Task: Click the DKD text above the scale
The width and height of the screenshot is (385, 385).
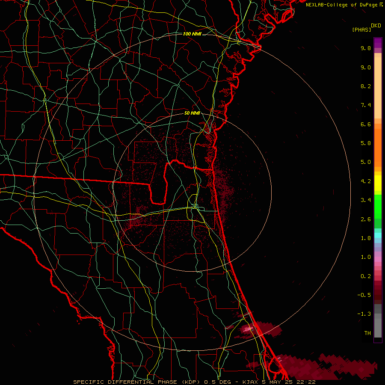Action: (376, 26)
